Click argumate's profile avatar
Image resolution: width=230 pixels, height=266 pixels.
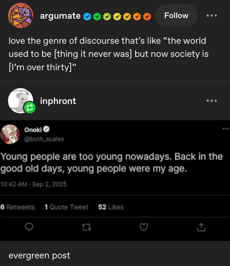coord(20,16)
